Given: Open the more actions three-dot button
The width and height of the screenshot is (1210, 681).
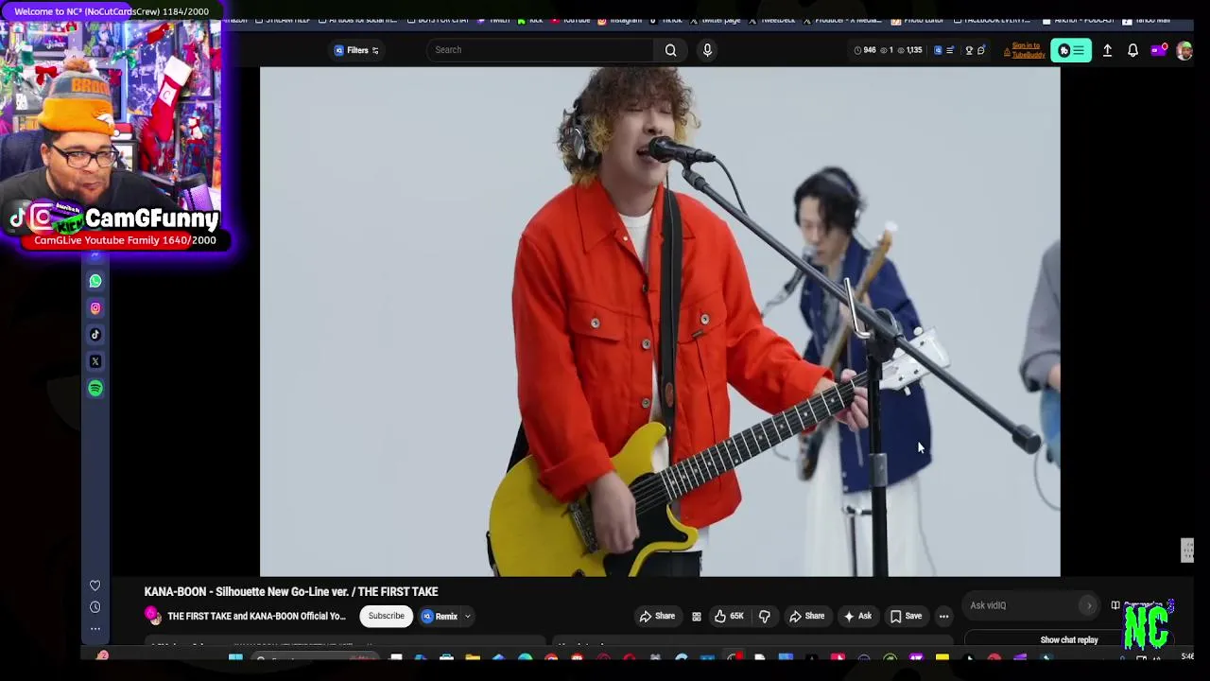Looking at the screenshot, I should [943, 617].
